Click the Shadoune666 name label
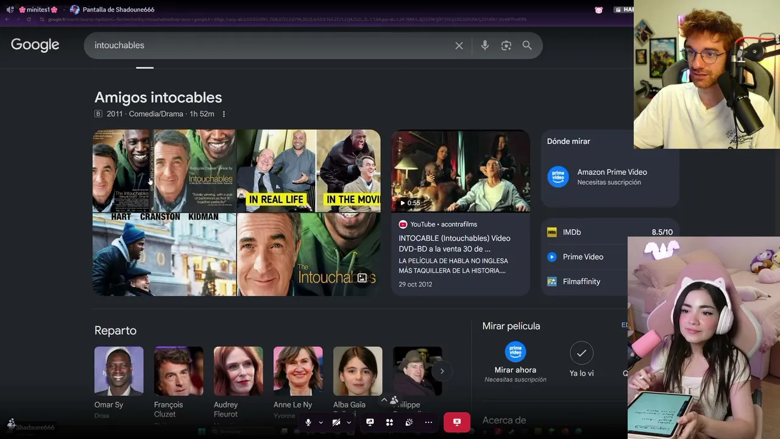This screenshot has width=780, height=439. (x=35, y=427)
